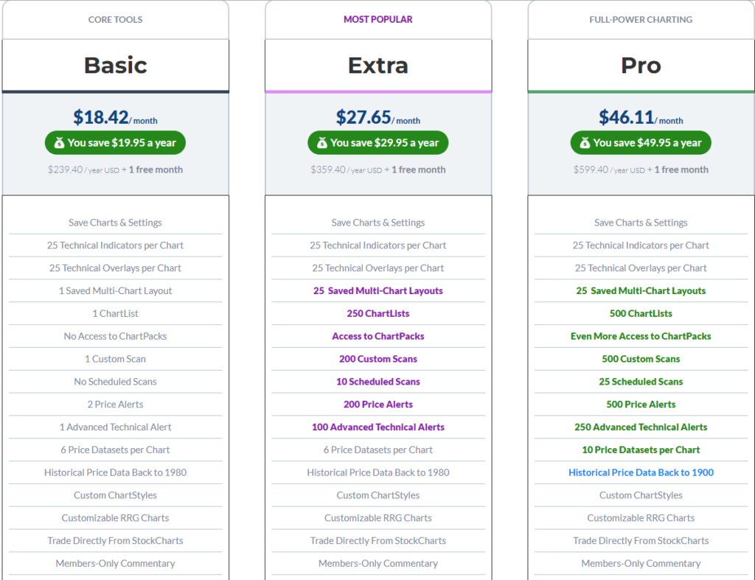Image resolution: width=755 pixels, height=580 pixels.
Task: Click the Core Tools label
Action: (116, 20)
